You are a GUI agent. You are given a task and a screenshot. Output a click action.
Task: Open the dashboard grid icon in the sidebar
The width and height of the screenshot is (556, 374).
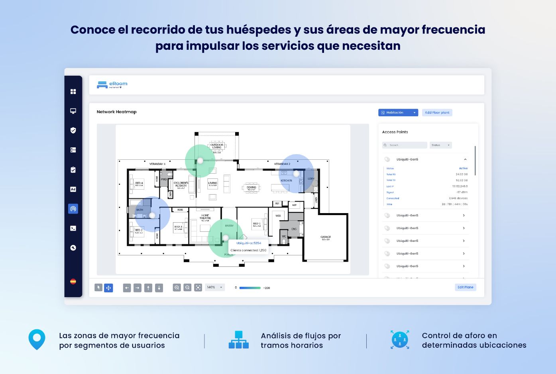(x=73, y=92)
